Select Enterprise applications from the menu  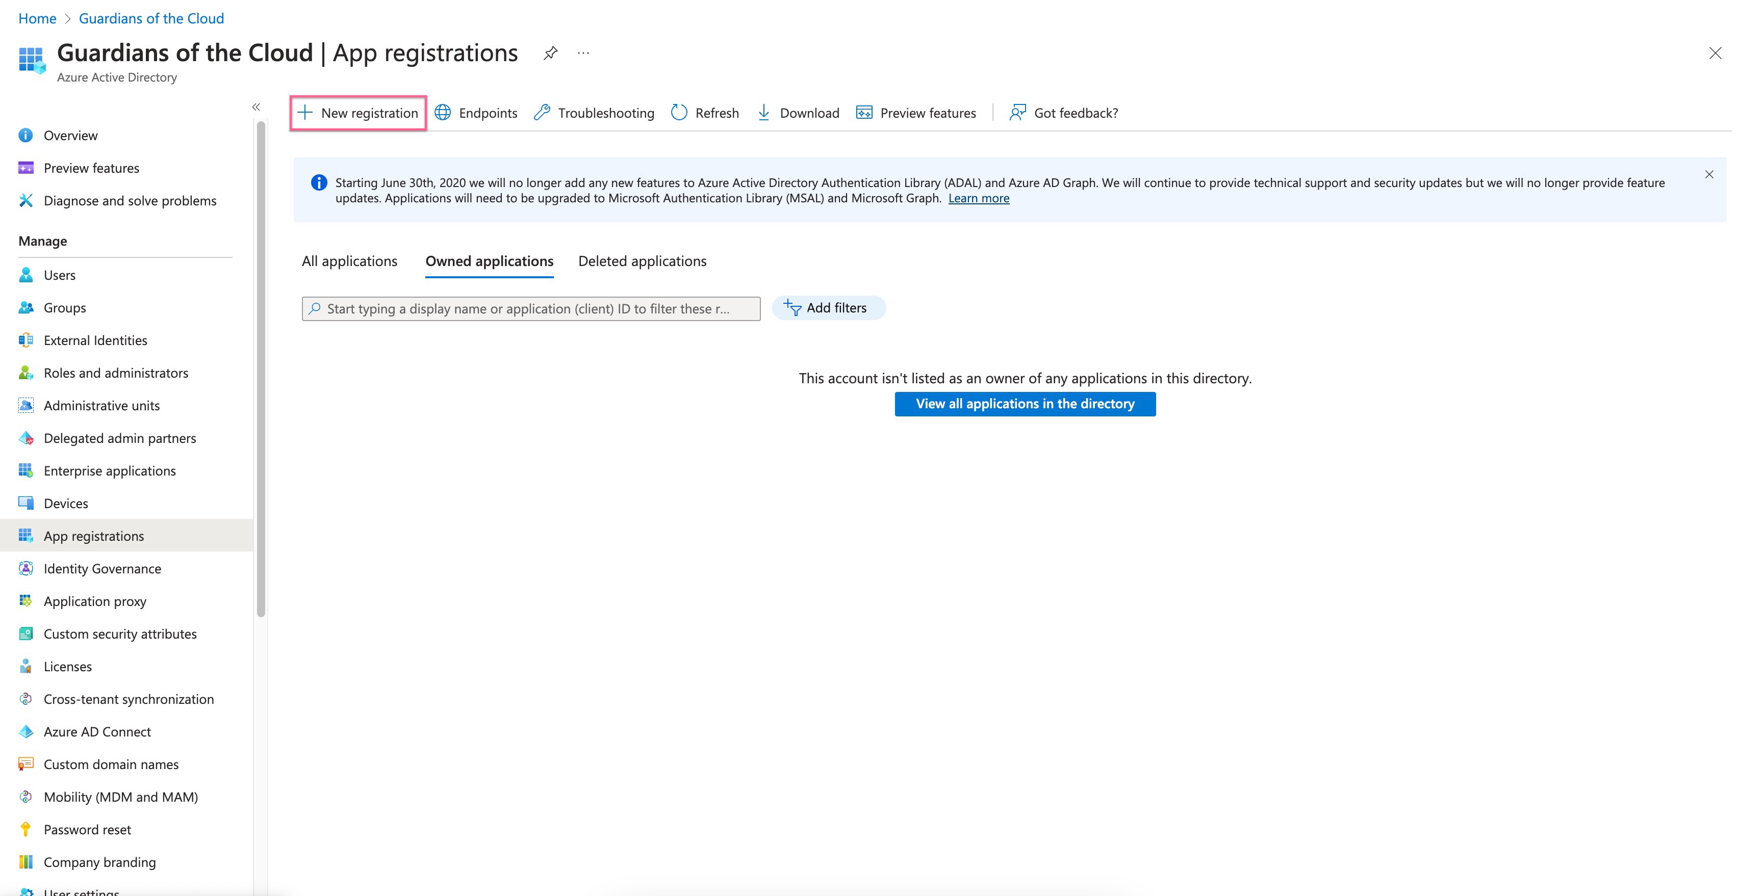[109, 470]
